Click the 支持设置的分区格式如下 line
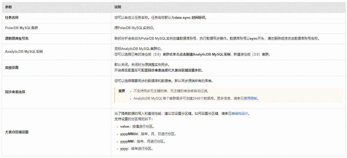Image resolution: width=347 pixels, height=158 pixels. tap(134, 119)
